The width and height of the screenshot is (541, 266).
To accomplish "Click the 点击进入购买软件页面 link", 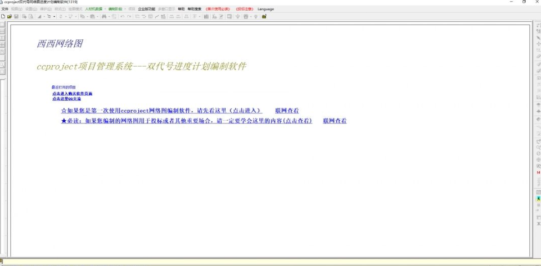I will pyautogui.click(x=72, y=93).
